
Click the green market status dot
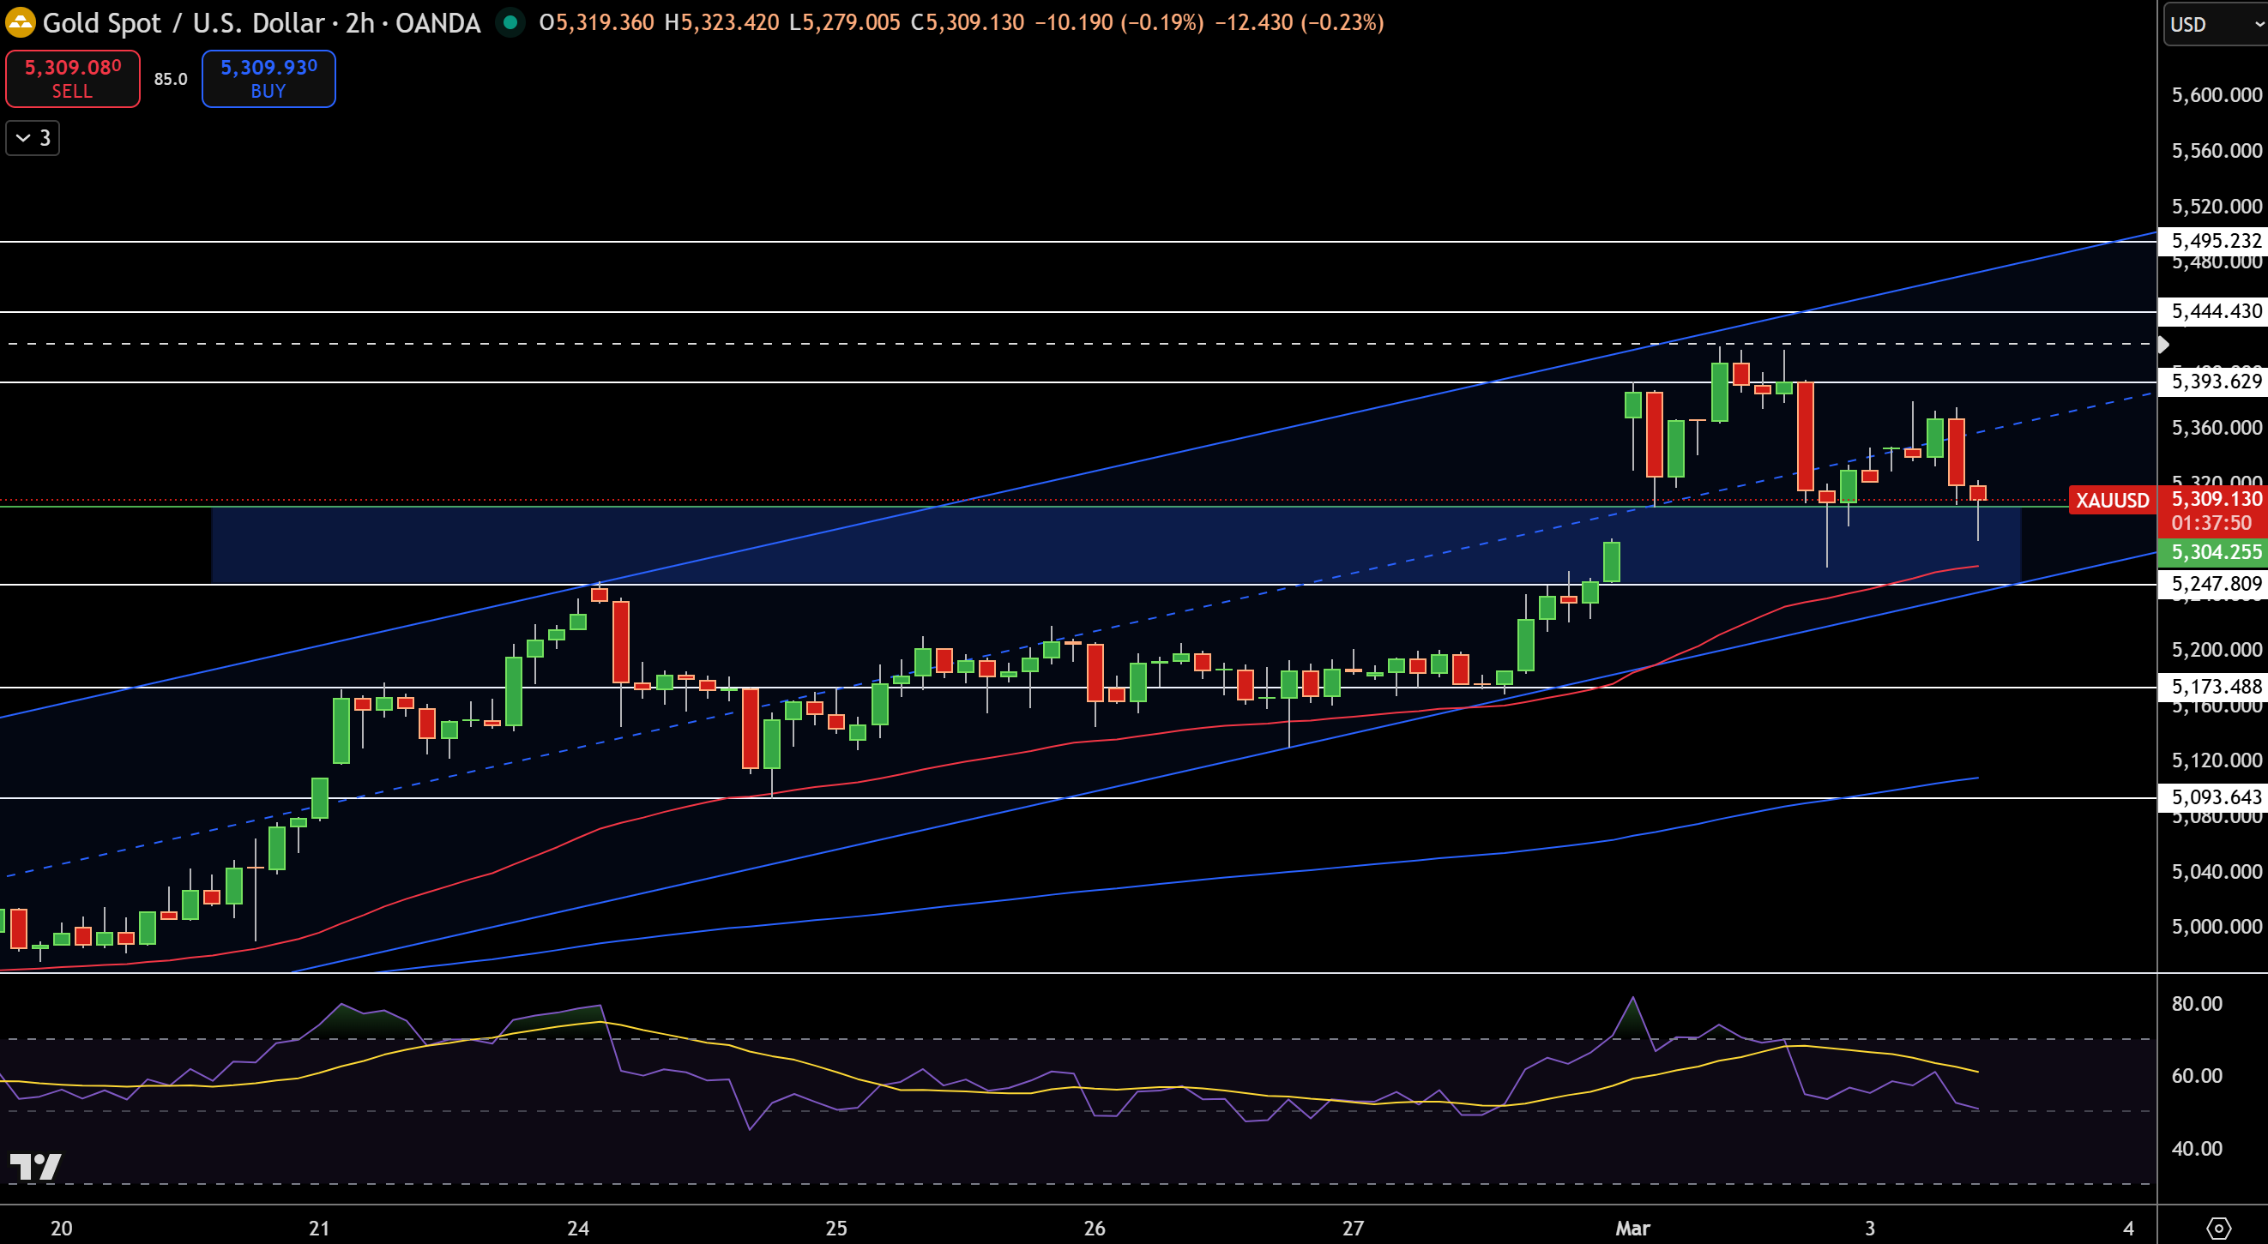click(510, 22)
